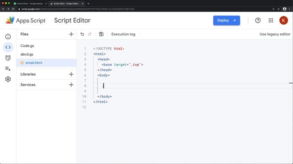This screenshot has height=164, width=293.
Task: Click the opening <head> tag line
Action: point(103,59)
